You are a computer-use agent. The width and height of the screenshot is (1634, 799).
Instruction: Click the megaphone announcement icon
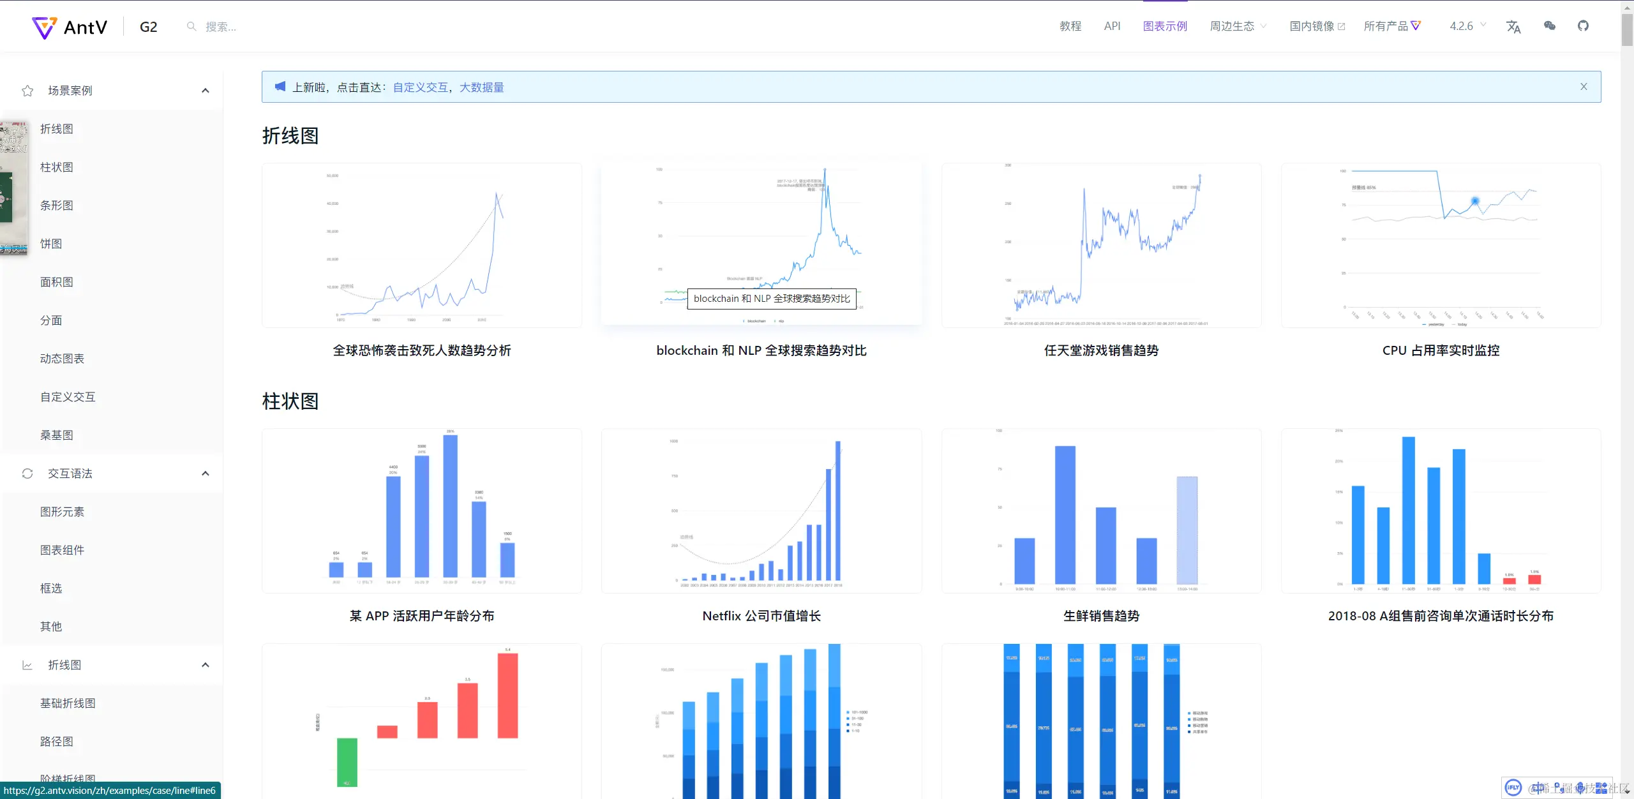click(x=280, y=87)
